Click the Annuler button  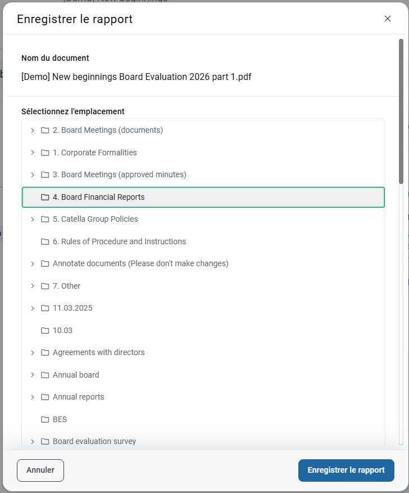pos(40,470)
